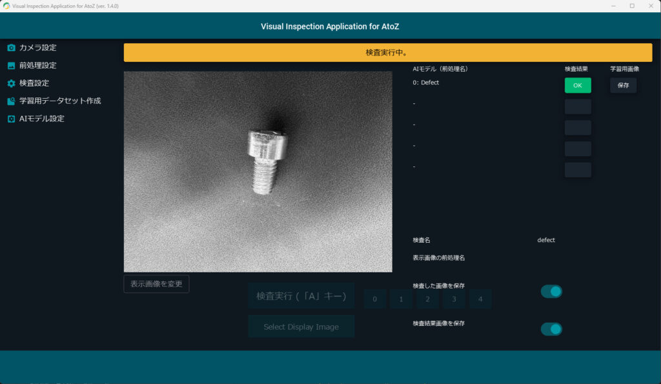Click the green OK result indicator
Image resolution: width=661 pixels, height=384 pixels.
[x=578, y=85]
